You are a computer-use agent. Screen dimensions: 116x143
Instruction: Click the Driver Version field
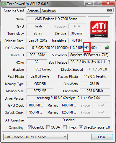68,98
